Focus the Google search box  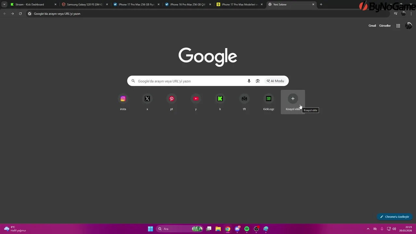tap(208, 81)
